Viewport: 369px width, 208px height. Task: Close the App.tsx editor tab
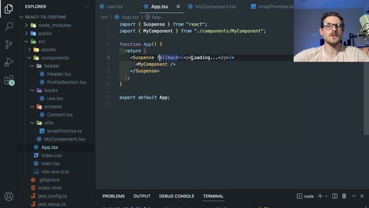[178, 6]
